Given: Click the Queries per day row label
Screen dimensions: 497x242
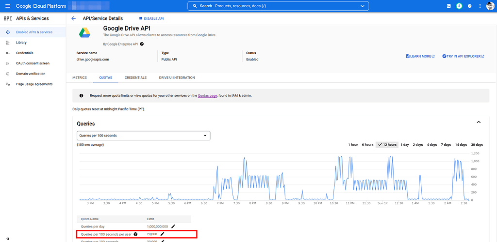Looking at the screenshot, I should click(x=93, y=227).
